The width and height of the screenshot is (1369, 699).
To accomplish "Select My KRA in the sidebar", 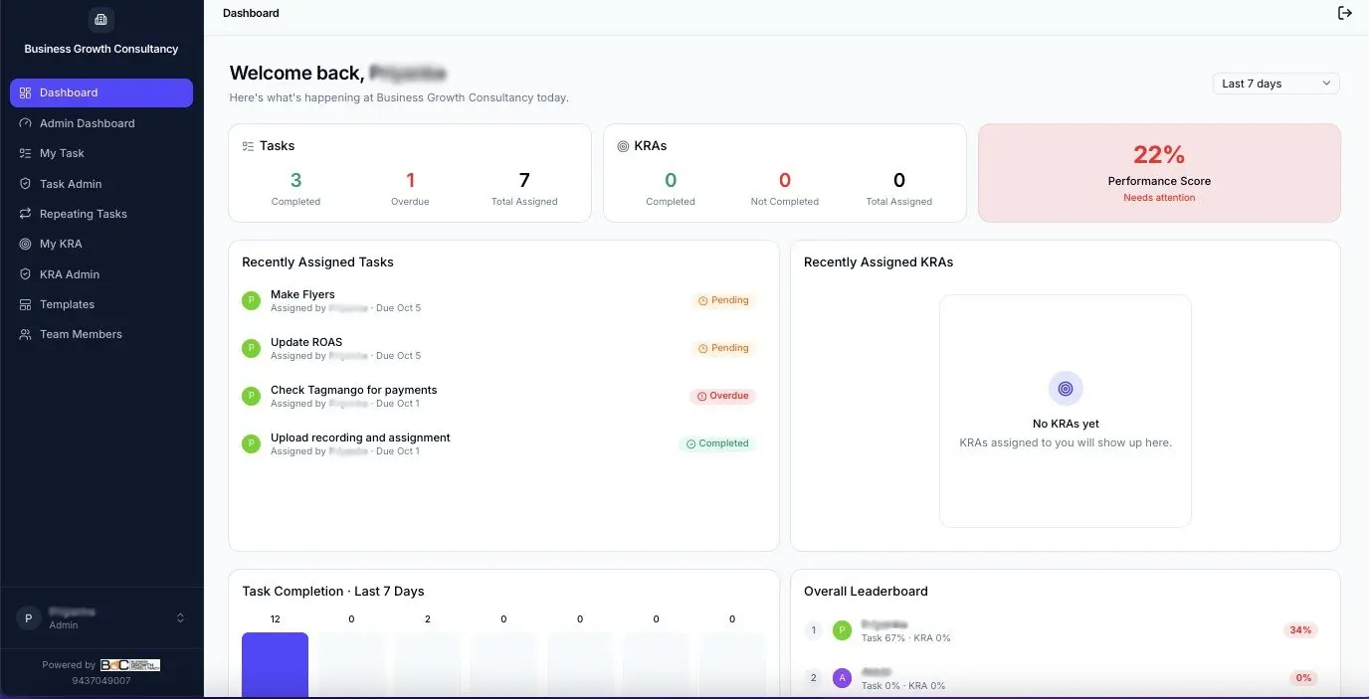I will [101, 244].
